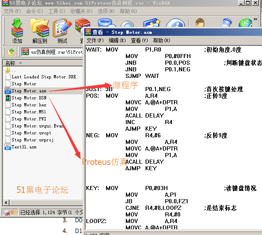Open WinRAR Favorites (收藏夹) menu
The height and width of the screenshot is (235, 262).
pos(81,11)
